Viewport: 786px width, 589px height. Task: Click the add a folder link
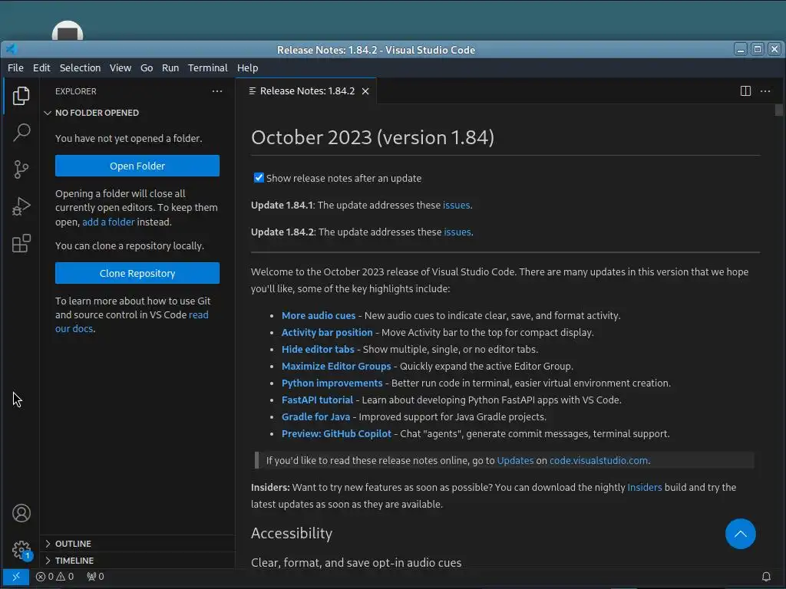108,222
